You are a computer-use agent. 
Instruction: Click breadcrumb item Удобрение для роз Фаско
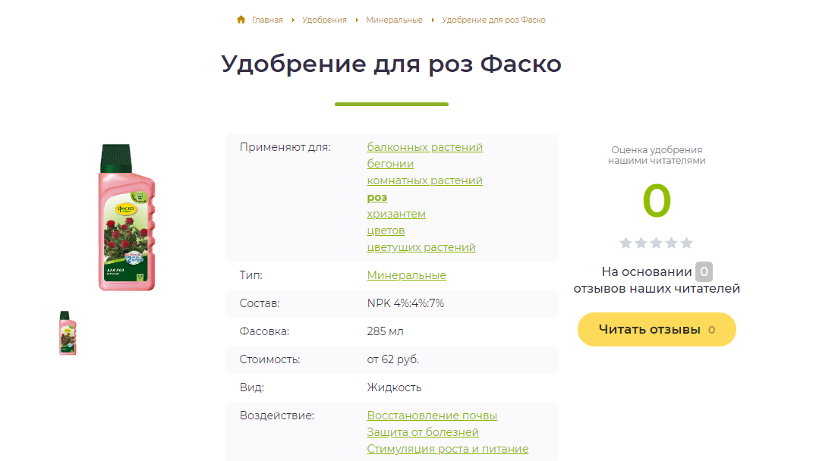coord(493,20)
